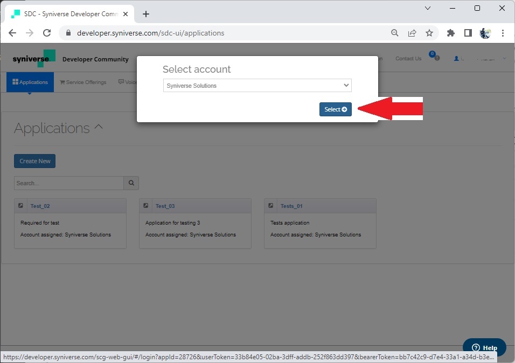The image size is (515, 363).
Task: Click the Create New button
Action: coord(35,161)
